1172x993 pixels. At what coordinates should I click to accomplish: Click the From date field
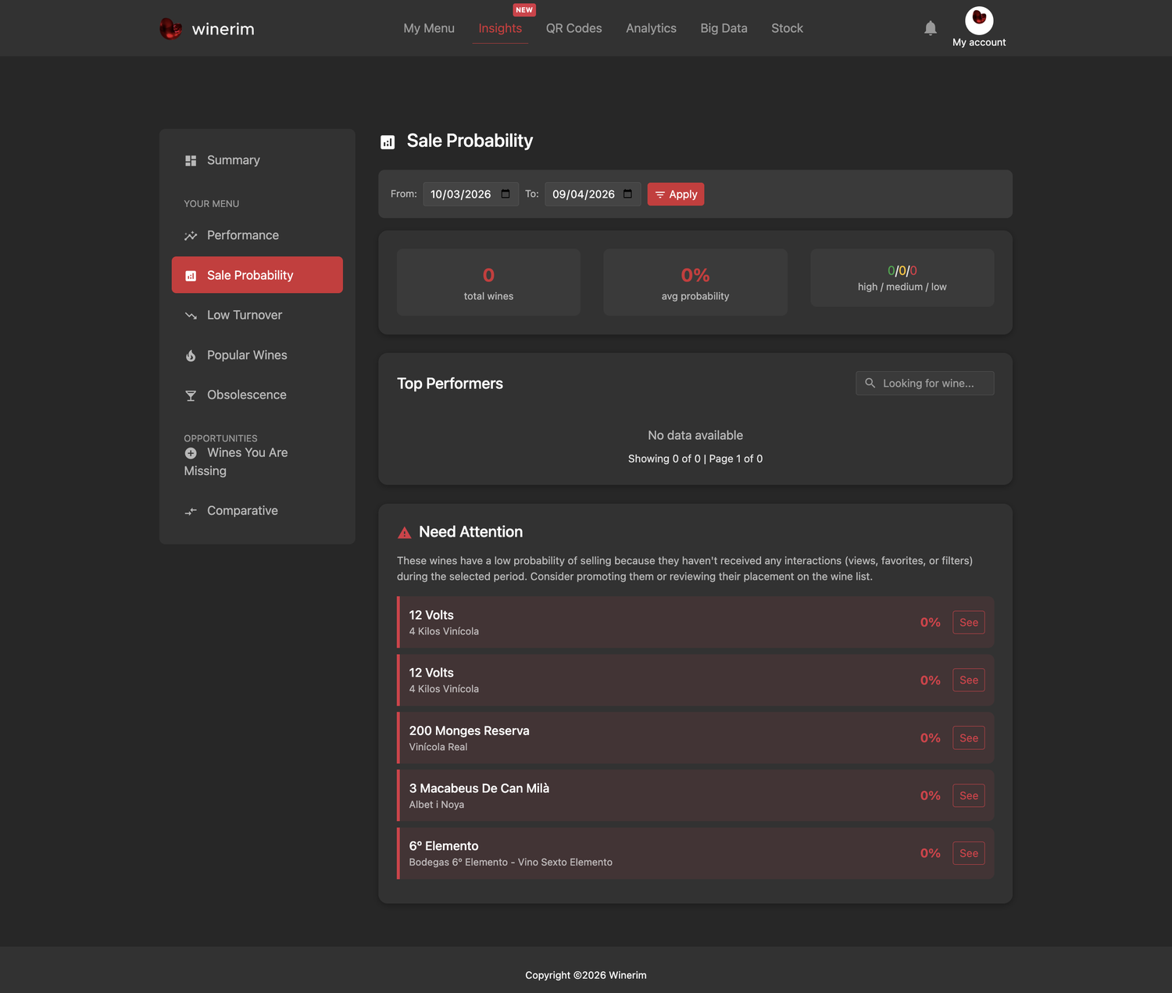(x=470, y=194)
